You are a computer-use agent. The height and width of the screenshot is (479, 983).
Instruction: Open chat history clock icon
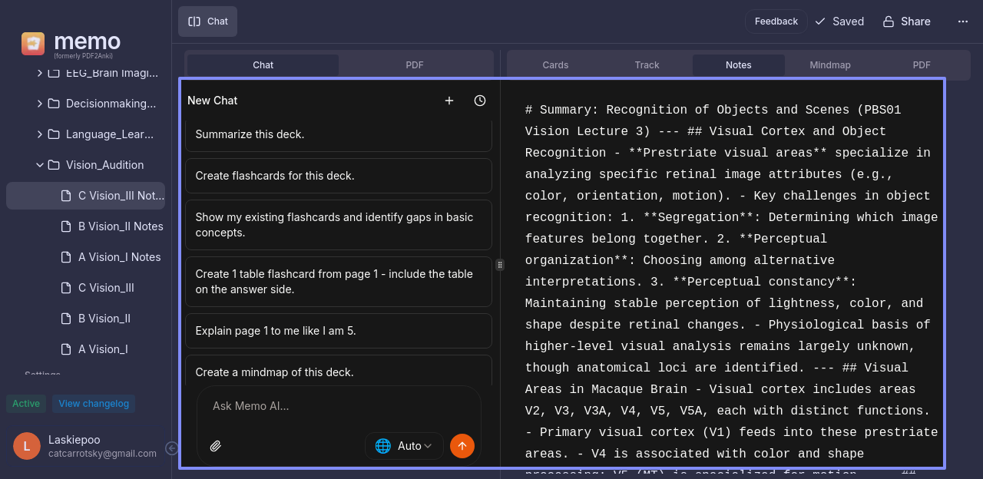(x=480, y=101)
